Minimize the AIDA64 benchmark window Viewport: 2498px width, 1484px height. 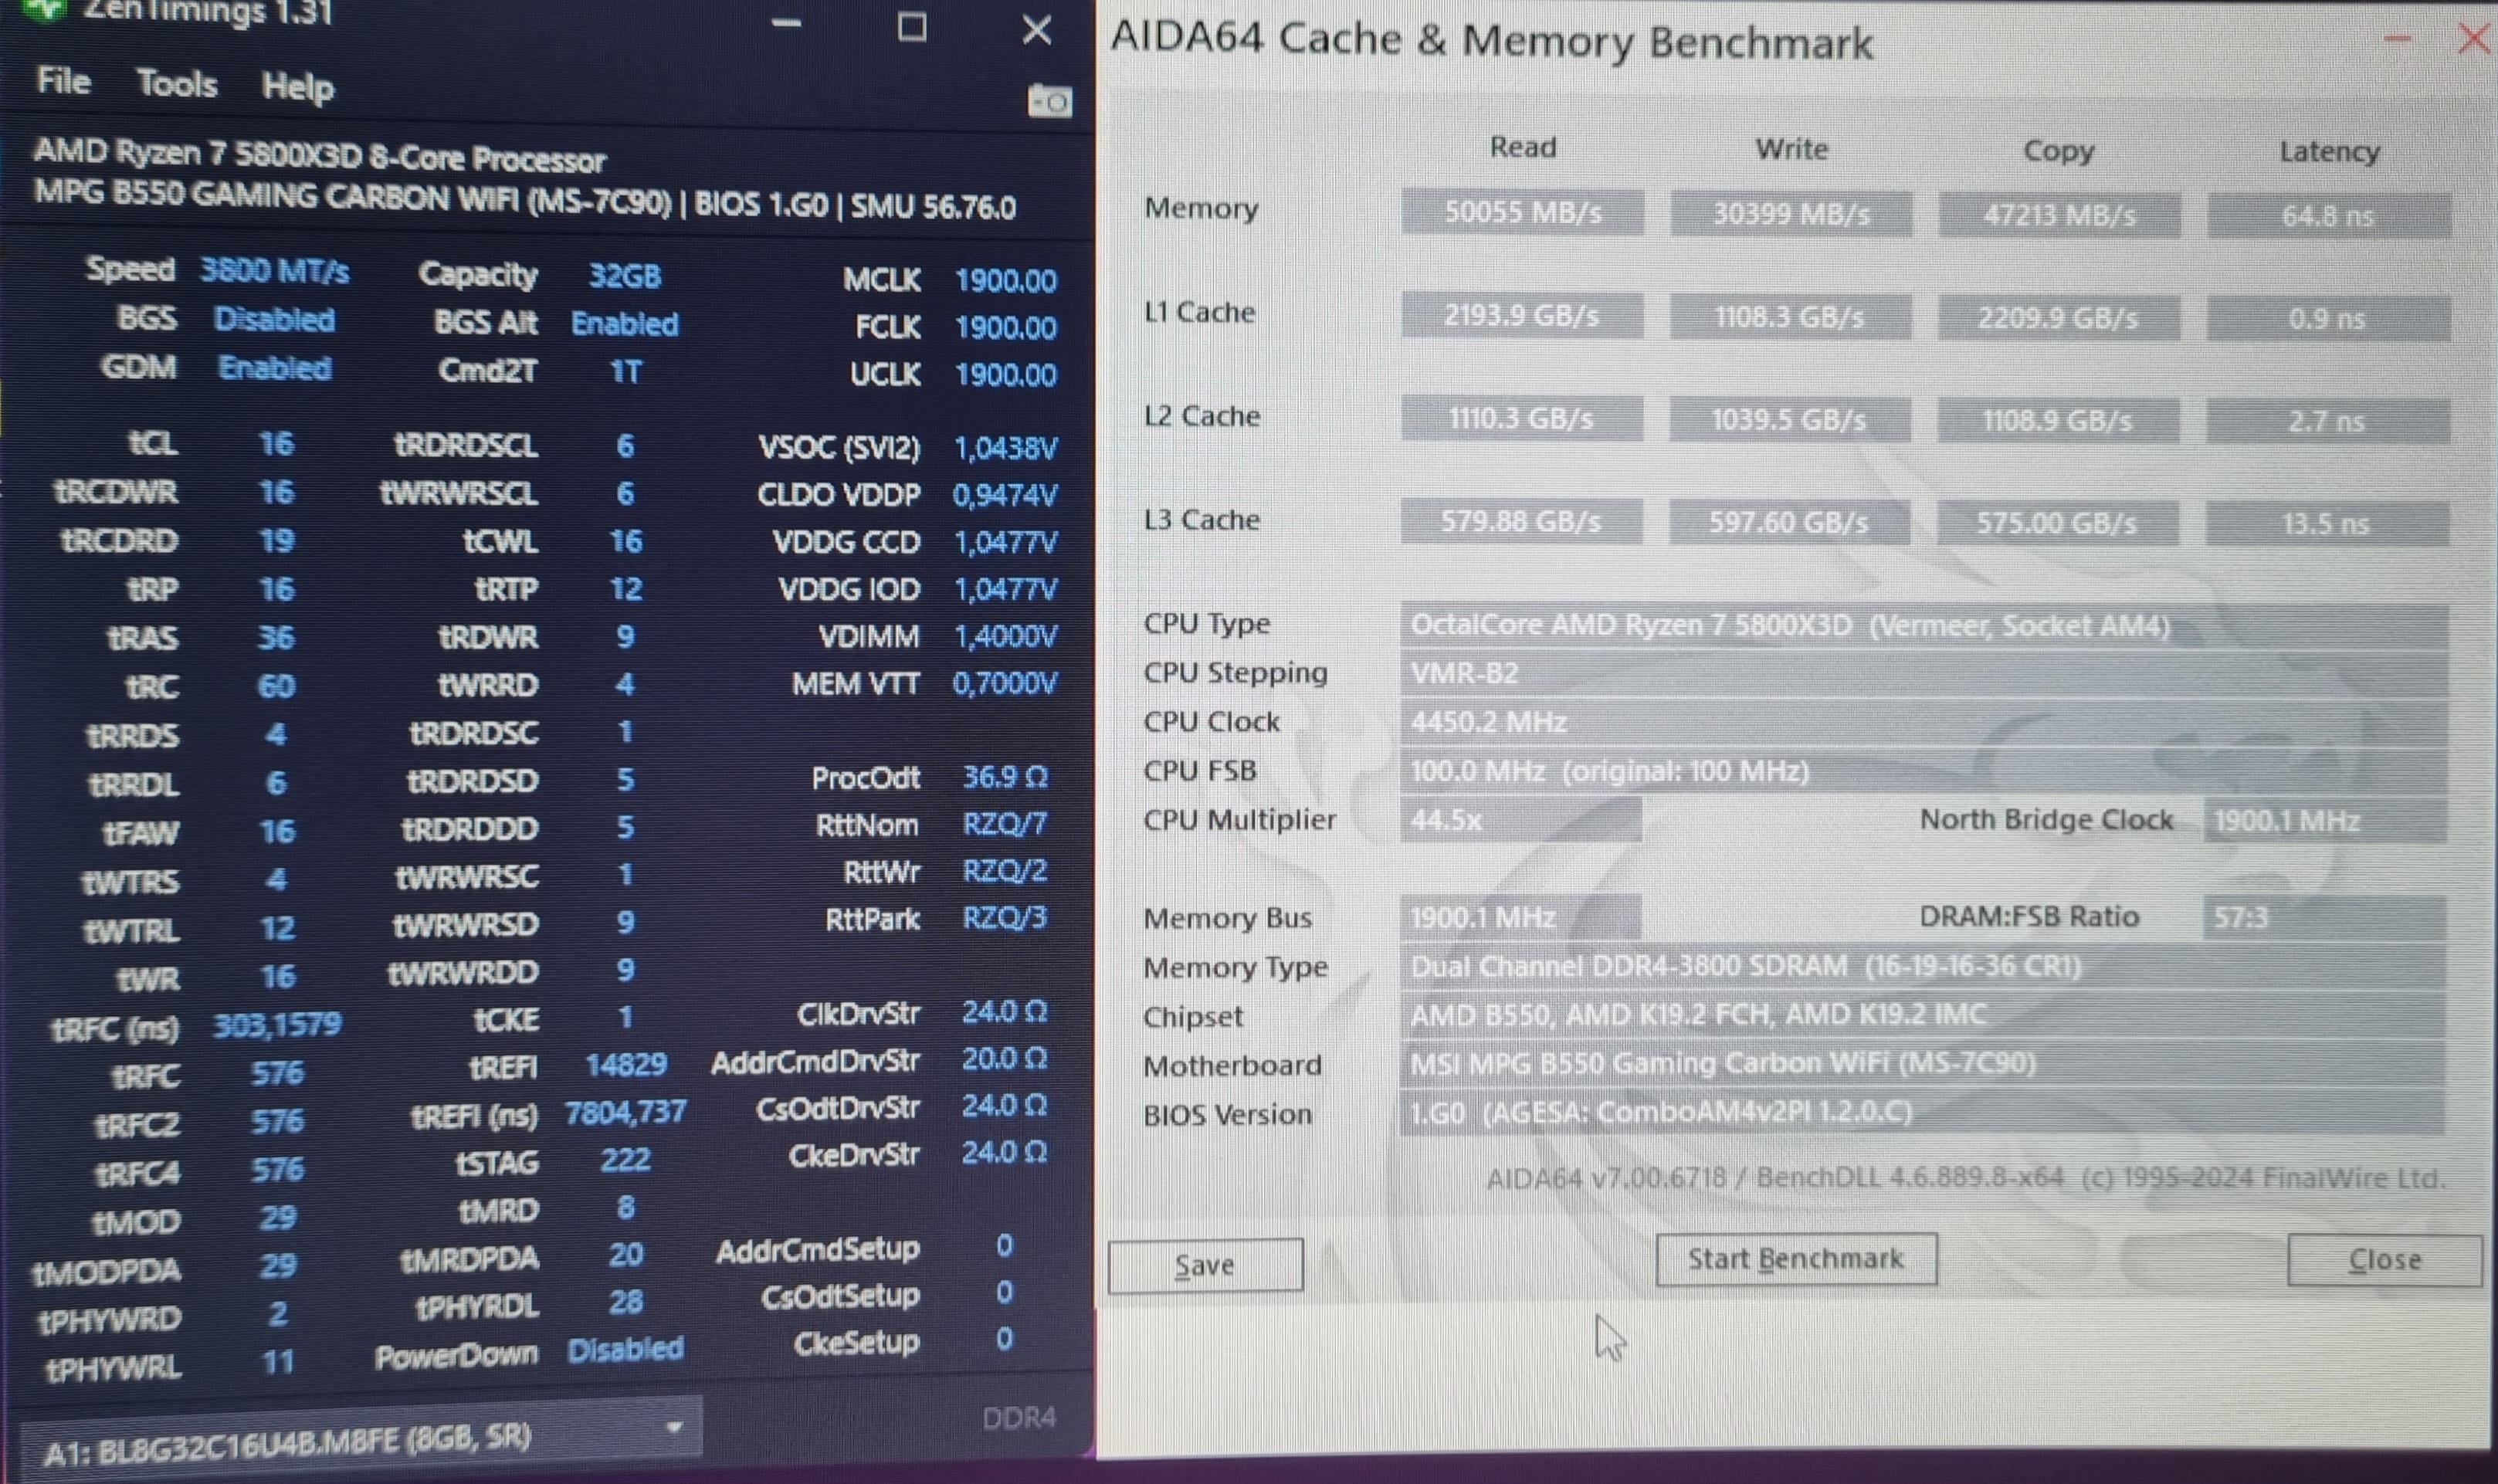2398,39
